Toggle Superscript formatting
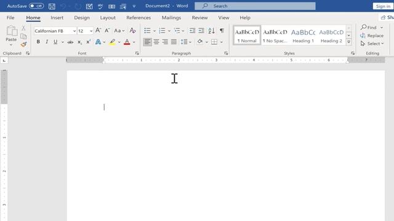 [x=88, y=42]
